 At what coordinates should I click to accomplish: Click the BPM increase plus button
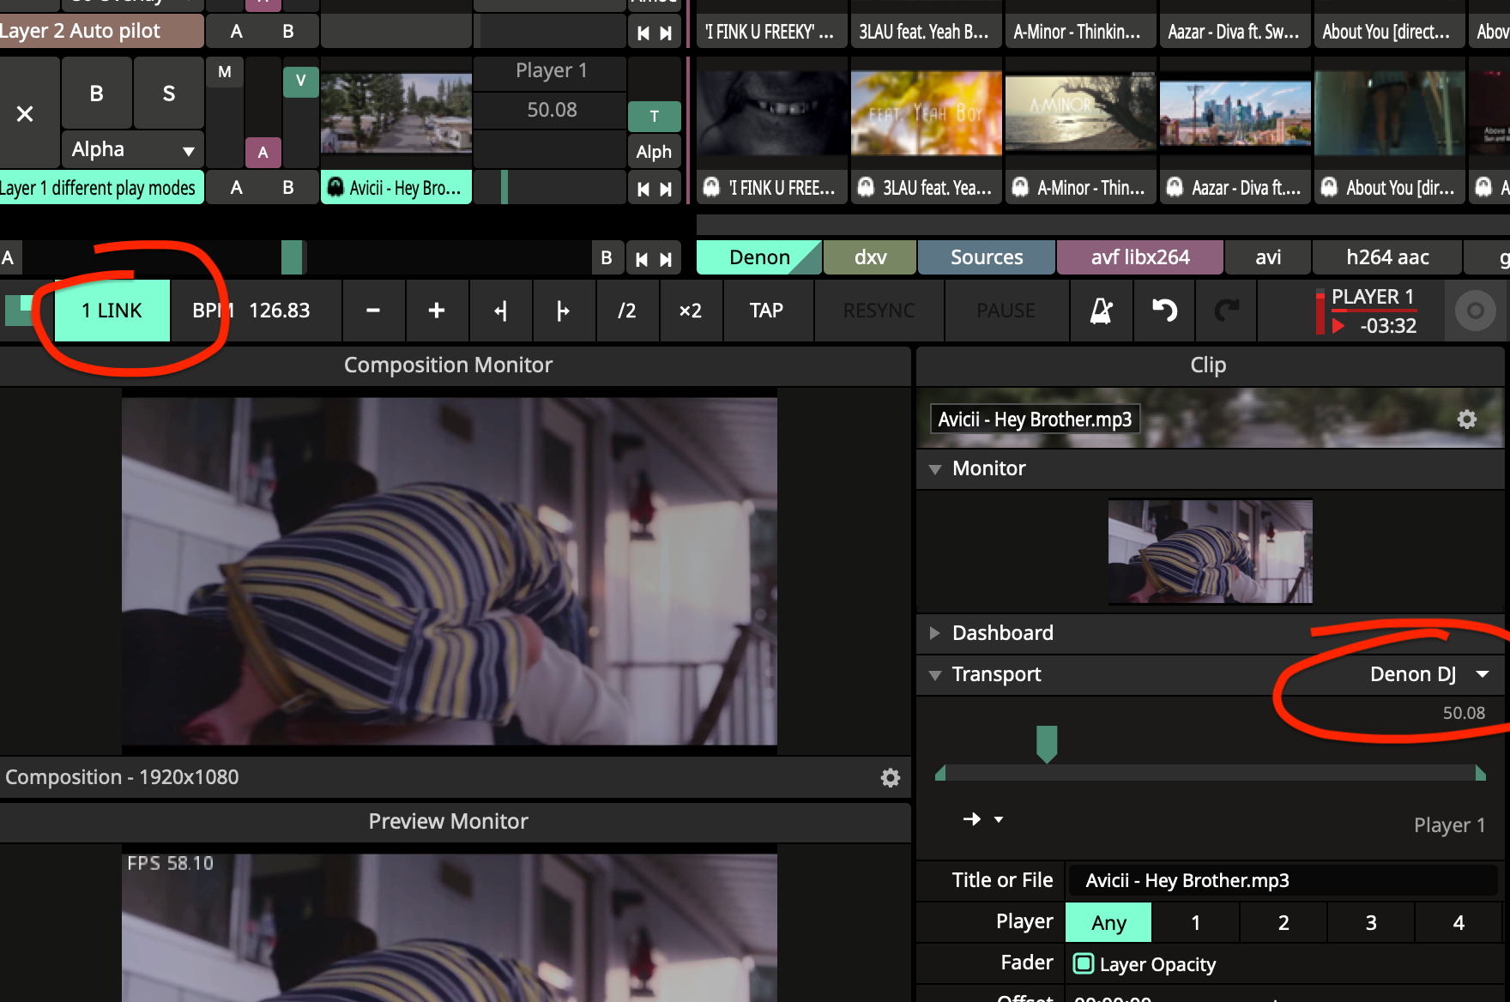437,311
